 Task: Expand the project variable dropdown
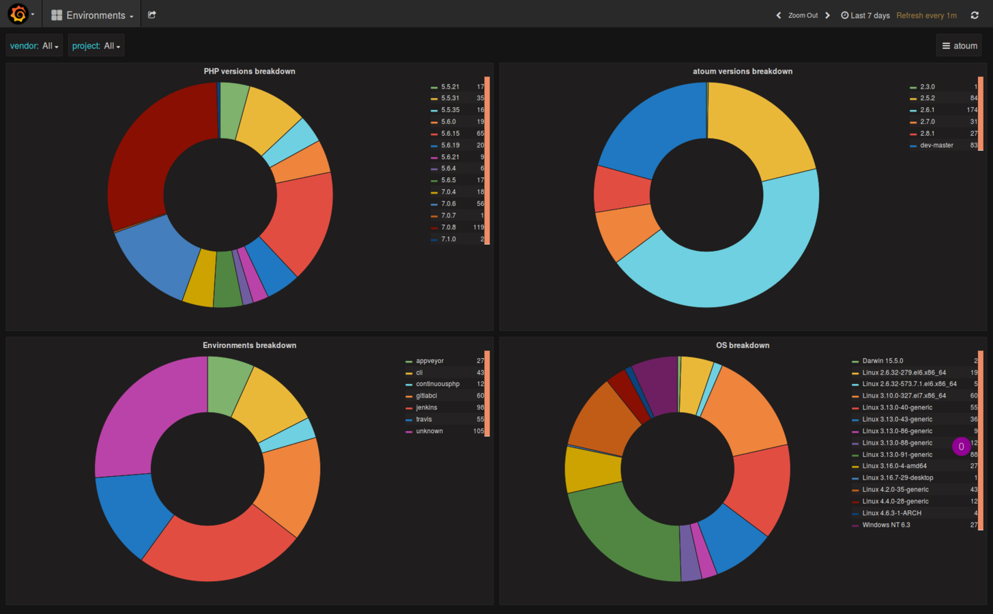[112, 46]
